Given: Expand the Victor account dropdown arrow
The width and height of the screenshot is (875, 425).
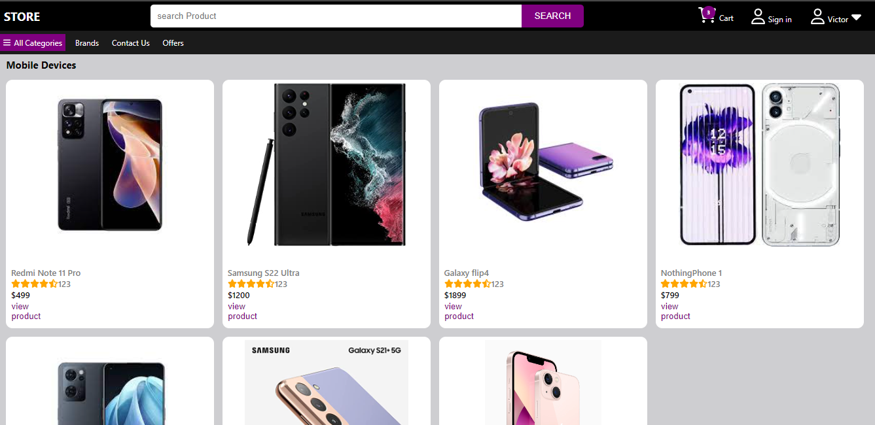Looking at the screenshot, I should click(856, 18).
